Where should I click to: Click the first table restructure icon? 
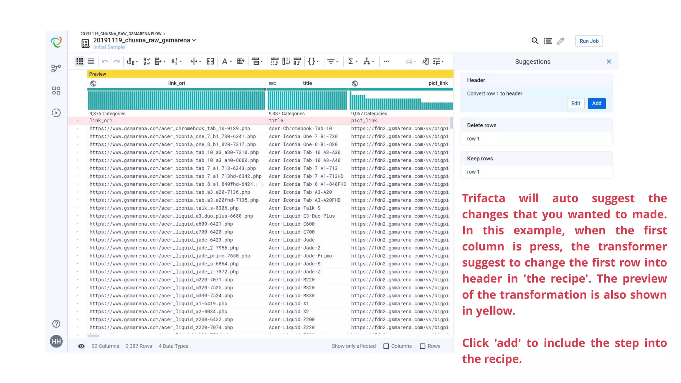(x=275, y=61)
